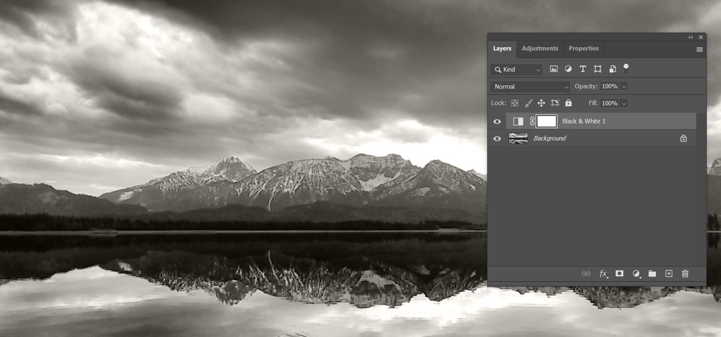The image size is (721, 337).
Task: Create a new group folder
Action: pos(652,274)
